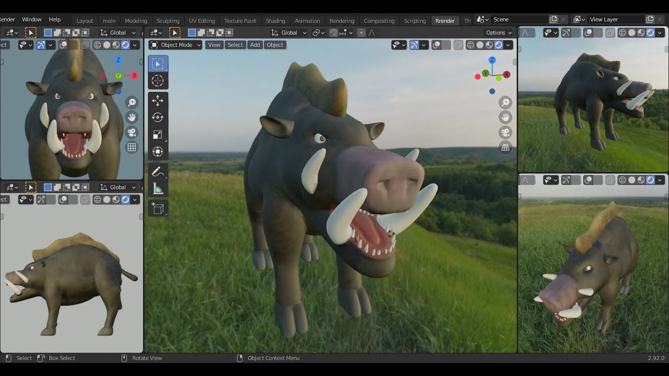
Task: Open the Help menu
Action: click(54, 19)
